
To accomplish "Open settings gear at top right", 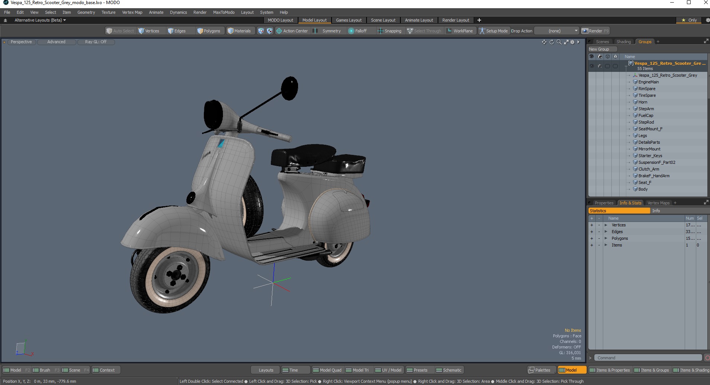I will (x=707, y=20).
